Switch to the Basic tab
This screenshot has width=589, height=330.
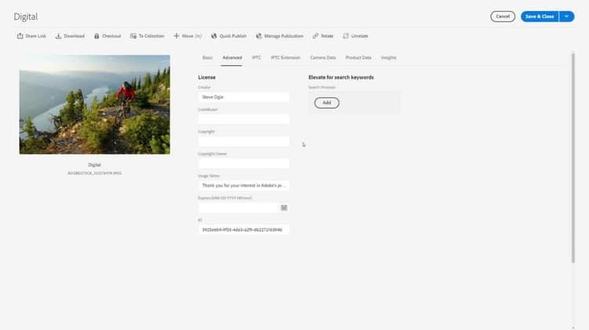tap(207, 58)
